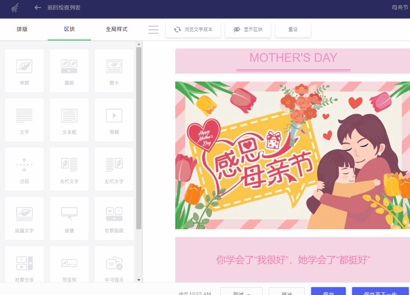
Task: Select the Mother's Day banner image
Action: (293, 155)
